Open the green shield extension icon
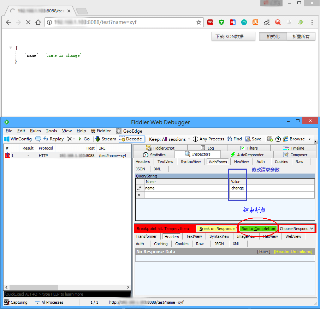 221,22
